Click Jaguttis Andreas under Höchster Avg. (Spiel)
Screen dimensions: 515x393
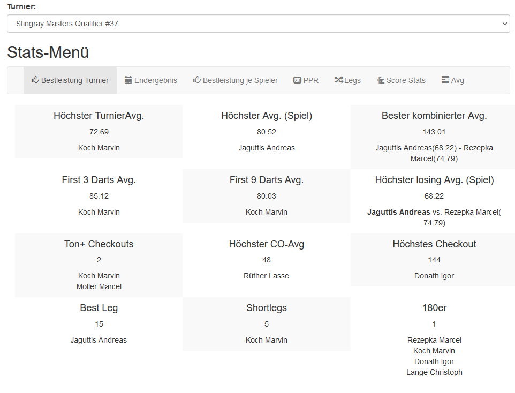[x=267, y=148]
